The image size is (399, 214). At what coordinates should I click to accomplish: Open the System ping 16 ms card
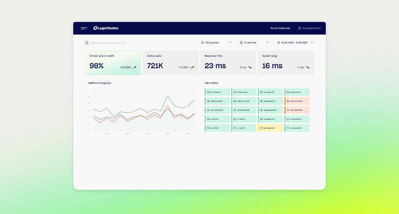point(286,63)
